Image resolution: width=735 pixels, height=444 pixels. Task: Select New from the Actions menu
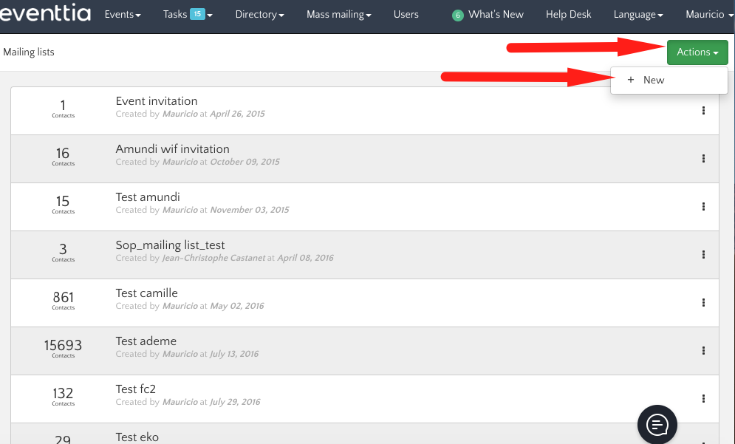(x=654, y=80)
